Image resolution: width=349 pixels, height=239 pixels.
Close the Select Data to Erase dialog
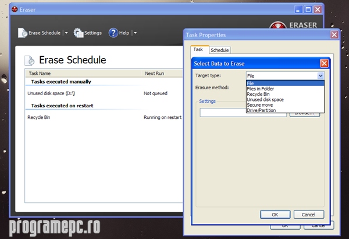click(x=324, y=63)
